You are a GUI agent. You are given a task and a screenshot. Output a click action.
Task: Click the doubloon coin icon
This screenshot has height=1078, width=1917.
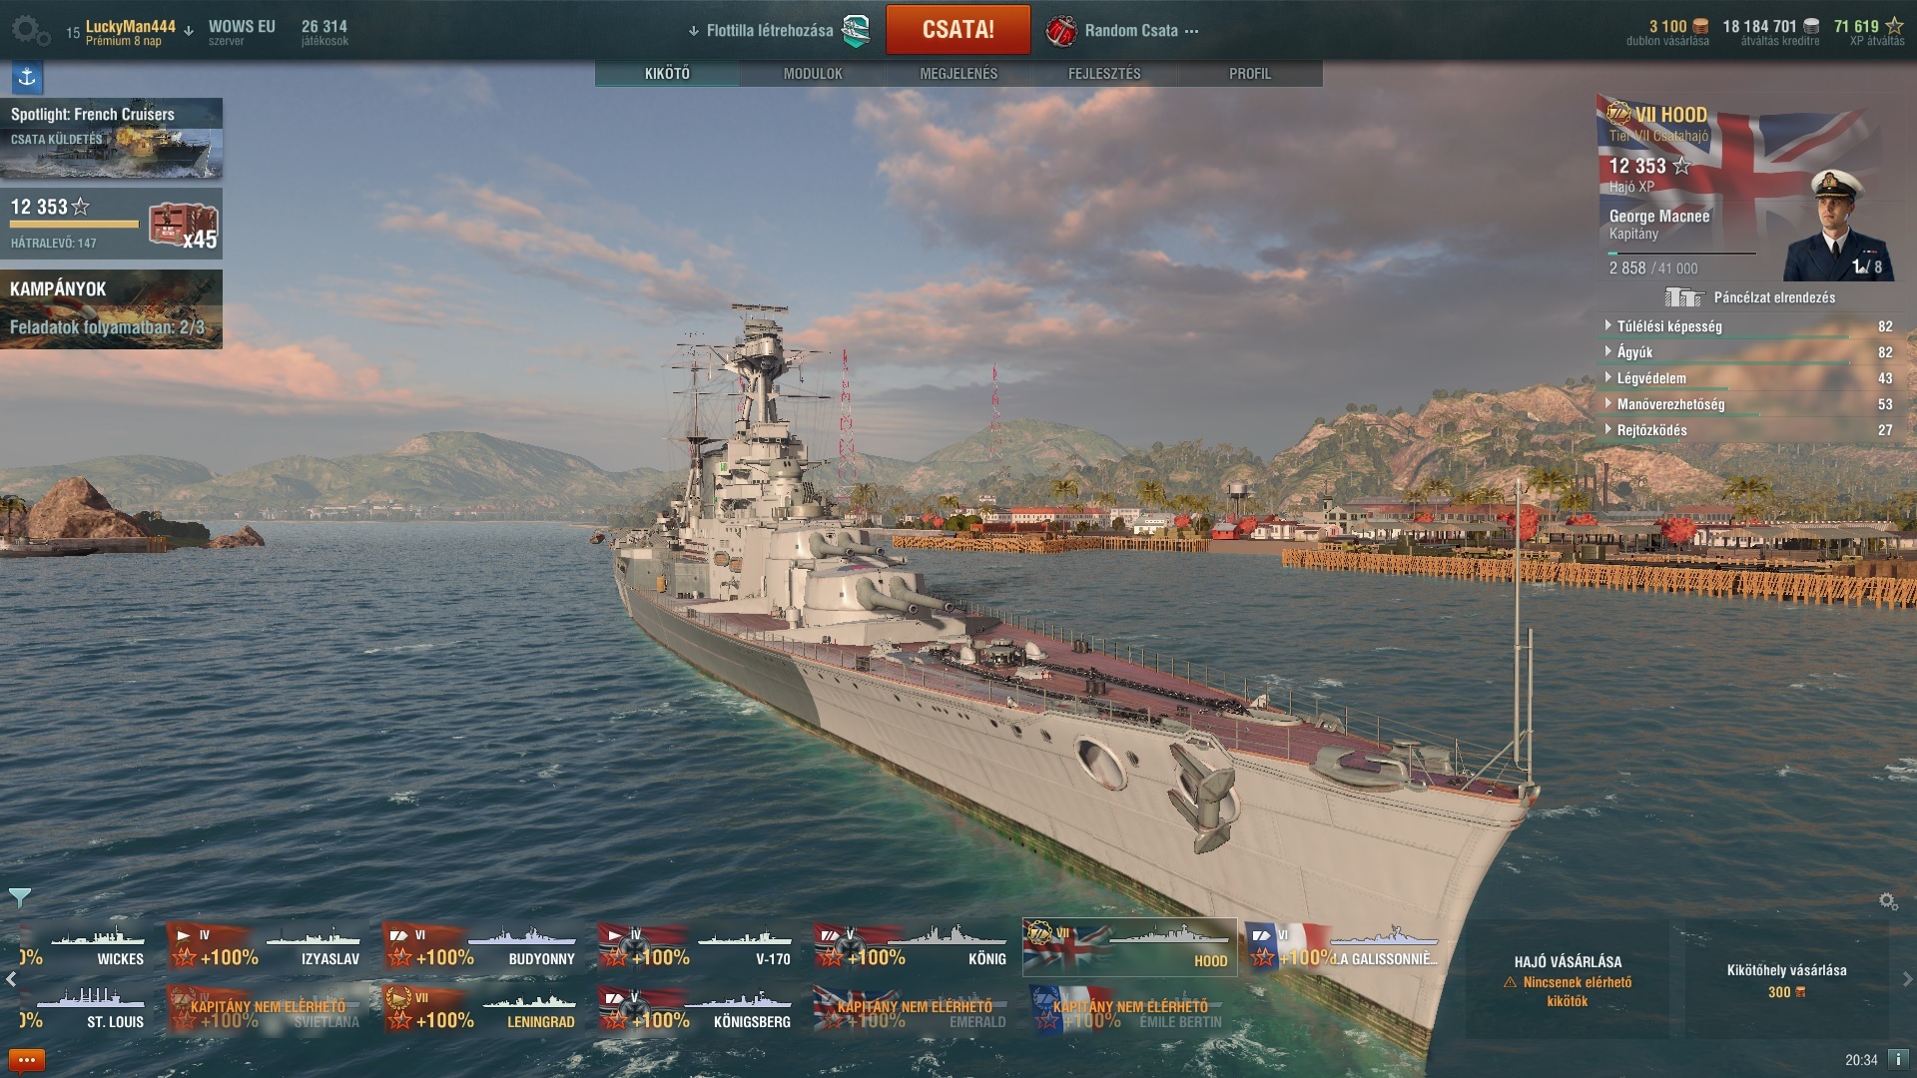1699,27
